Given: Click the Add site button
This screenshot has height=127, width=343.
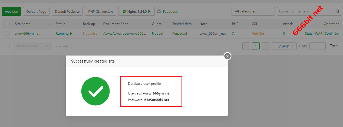Looking at the screenshot, I should click(11, 11).
